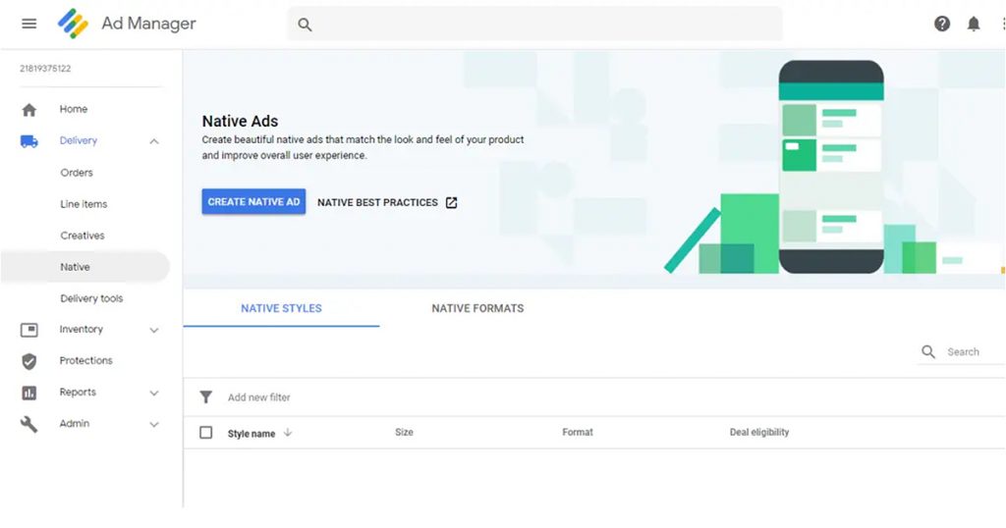
Task: Sort by the Style name column header
Action: pyautogui.click(x=251, y=433)
